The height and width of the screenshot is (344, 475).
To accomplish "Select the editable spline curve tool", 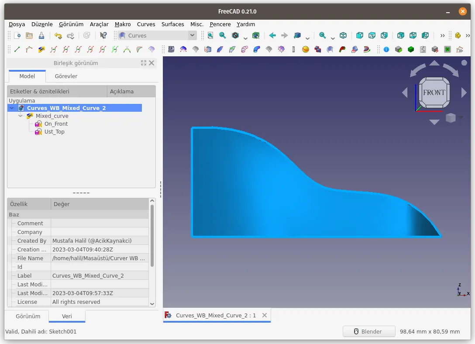I will 29,49.
